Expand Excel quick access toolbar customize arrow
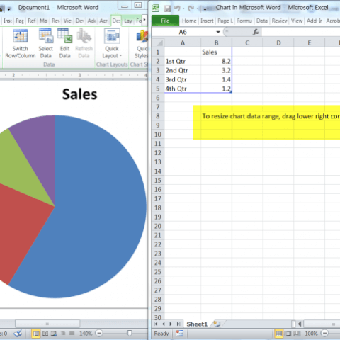Image resolution: width=340 pixels, height=340 pixels. pos(205,9)
